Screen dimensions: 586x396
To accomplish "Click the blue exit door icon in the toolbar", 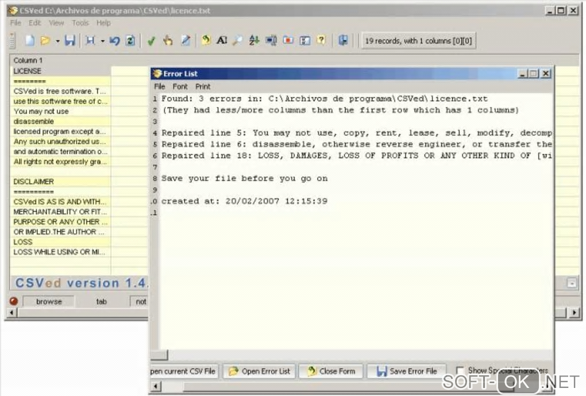I will (x=343, y=40).
